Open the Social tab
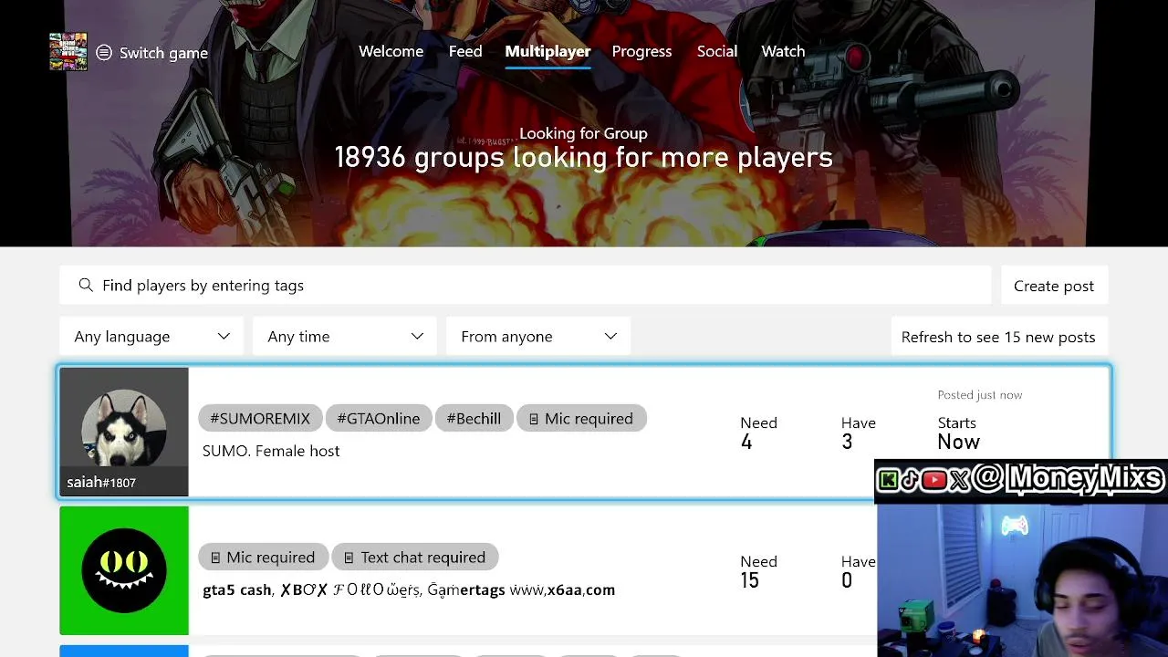 [717, 52]
